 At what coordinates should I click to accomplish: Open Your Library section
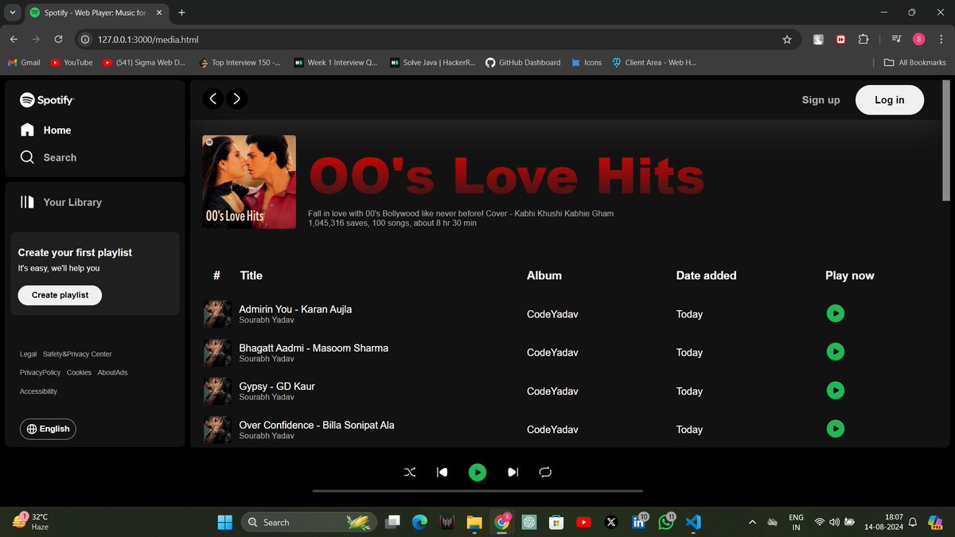tap(61, 202)
